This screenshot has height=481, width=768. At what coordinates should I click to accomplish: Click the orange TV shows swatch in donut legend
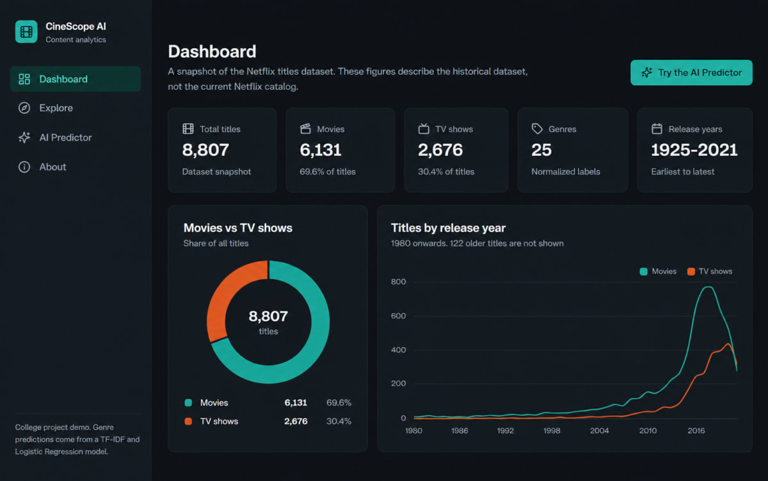click(x=188, y=421)
